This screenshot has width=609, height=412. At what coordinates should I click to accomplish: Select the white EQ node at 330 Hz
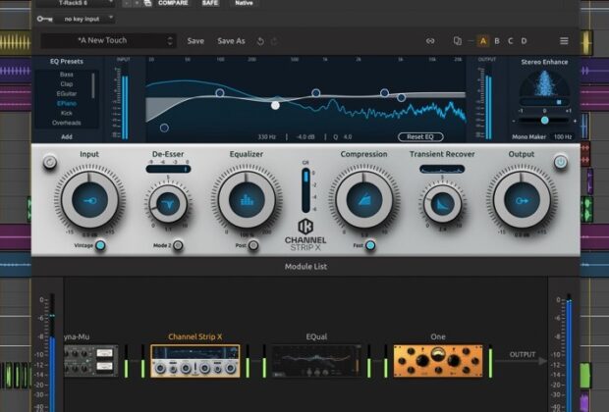click(275, 105)
